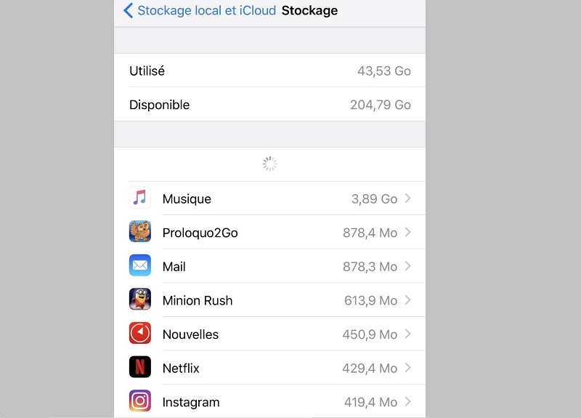Viewport: 581px width, 418px height.
Task: Expand Proloquo2Go storage details chevron
Action: point(408,233)
